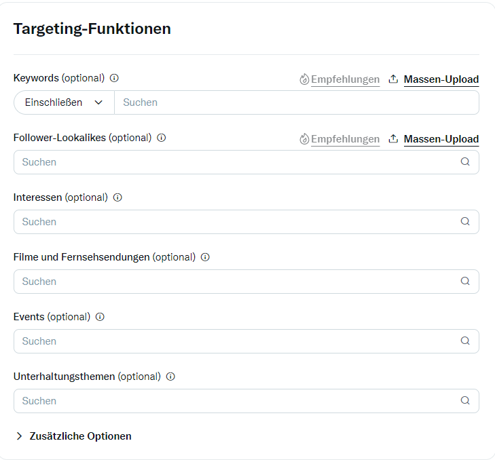Open the Einschließen dropdown
The width and height of the screenshot is (495, 460).
pyautogui.click(x=64, y=102)
